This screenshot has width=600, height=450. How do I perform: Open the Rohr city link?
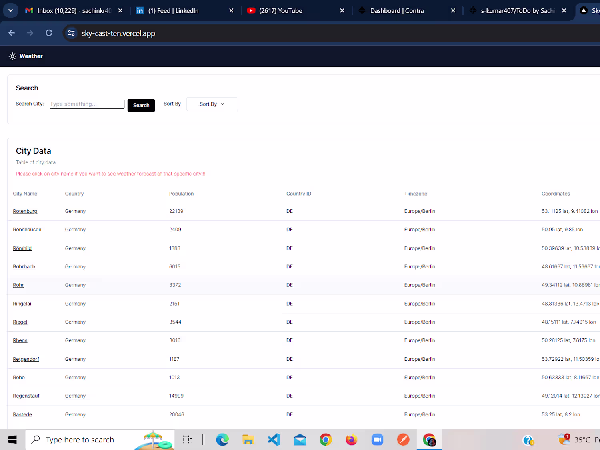point(18,285)
